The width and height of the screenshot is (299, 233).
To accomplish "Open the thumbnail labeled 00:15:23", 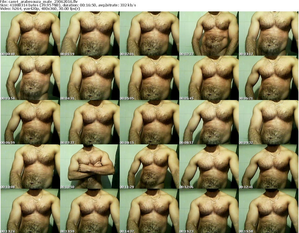I will pyautogui.click(x=209, y=211).
